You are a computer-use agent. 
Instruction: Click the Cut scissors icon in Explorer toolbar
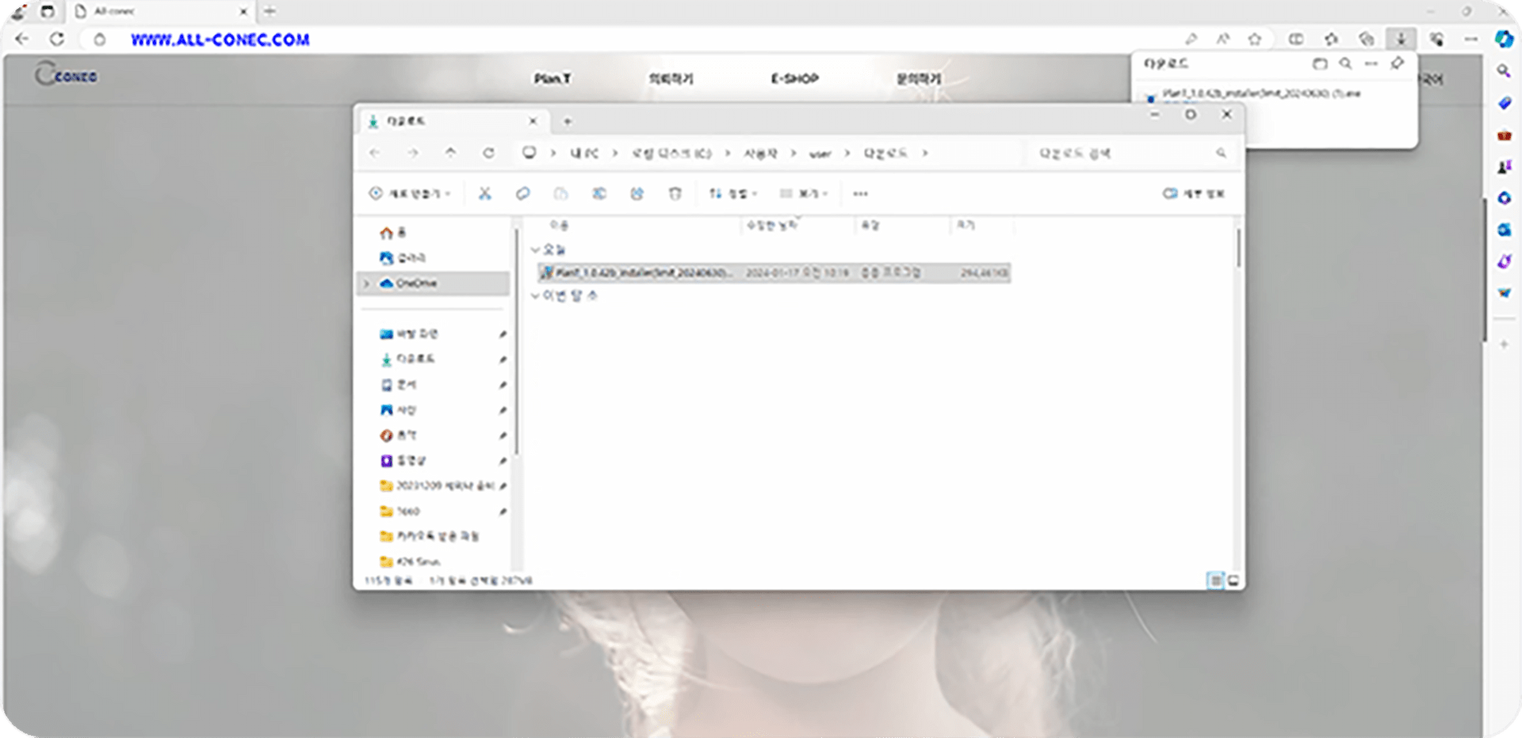click(485, 193)
